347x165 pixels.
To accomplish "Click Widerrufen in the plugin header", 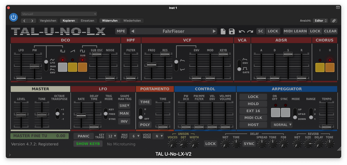I will coord(110,21).
